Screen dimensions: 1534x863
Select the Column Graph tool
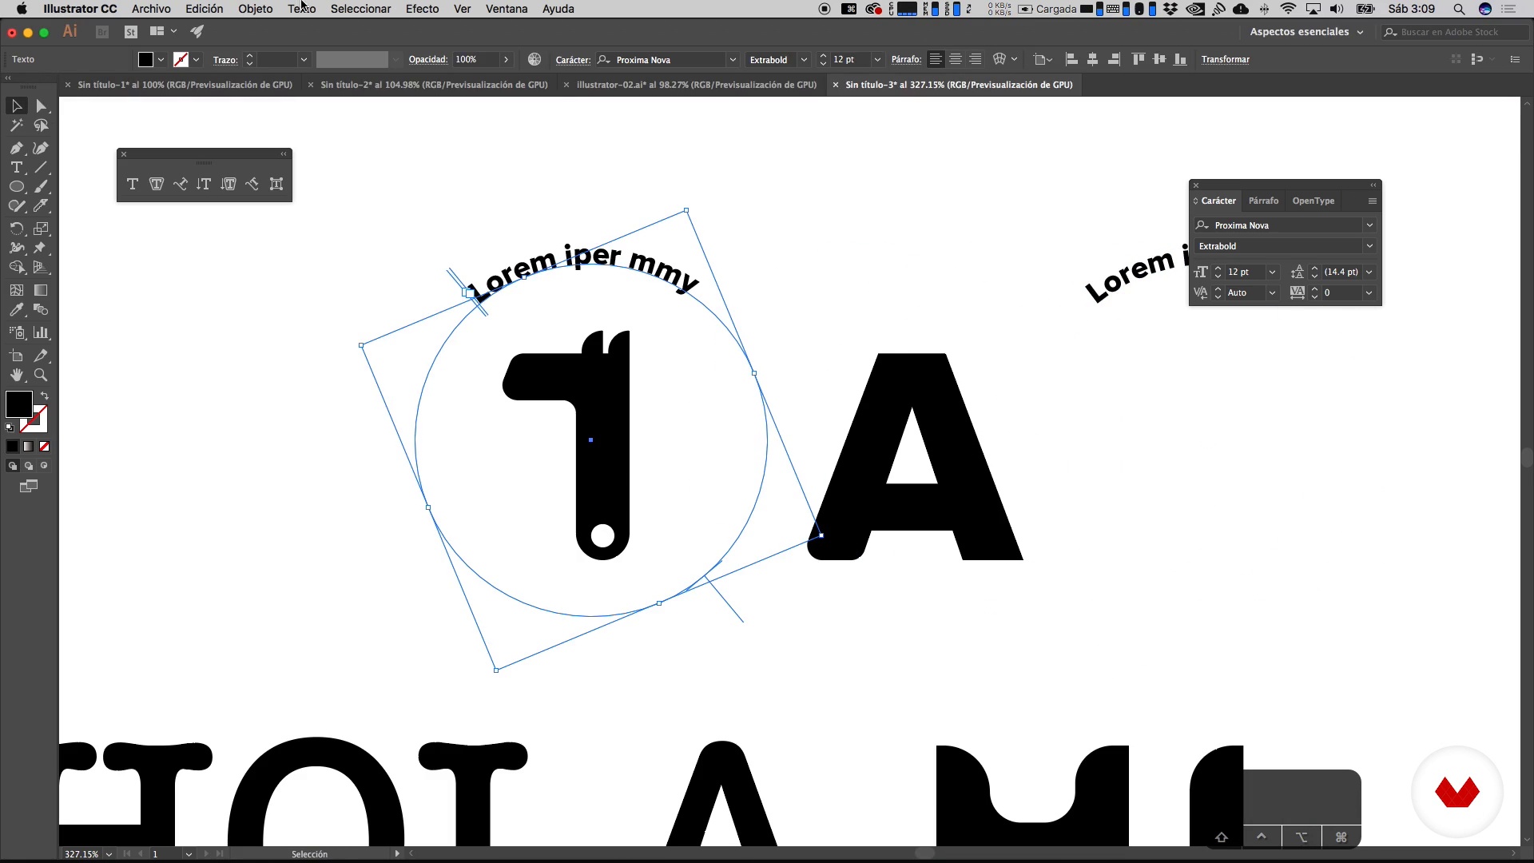(x=42, y=332)
